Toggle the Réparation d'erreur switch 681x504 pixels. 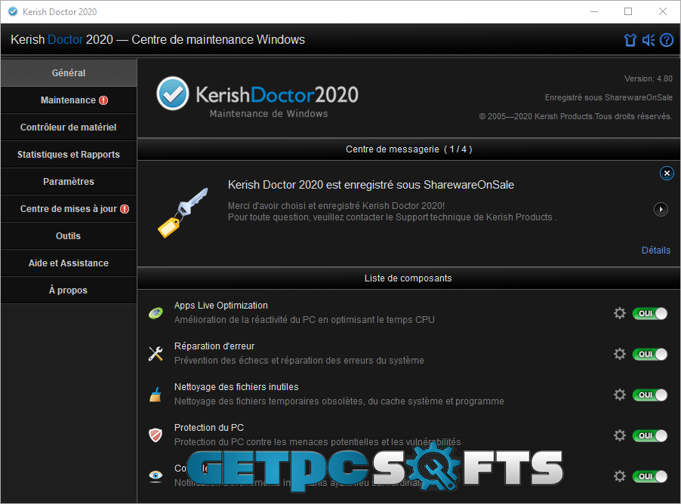[x=650, y=354]
